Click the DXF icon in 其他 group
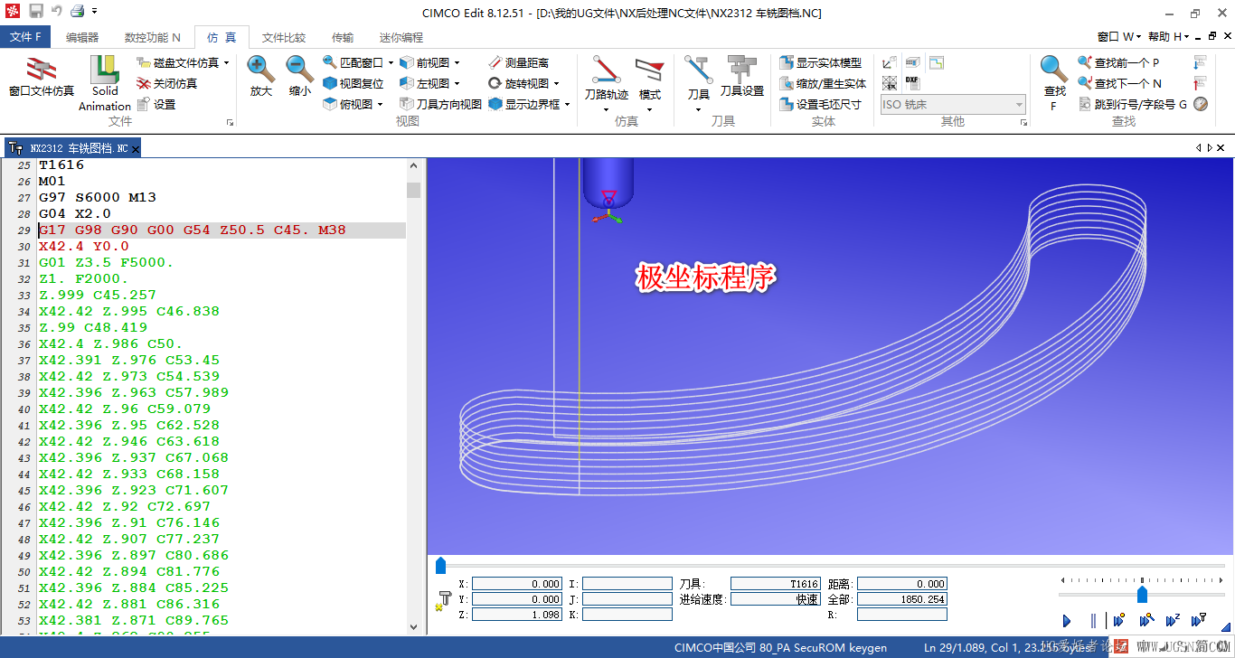 tap(911, 83)
